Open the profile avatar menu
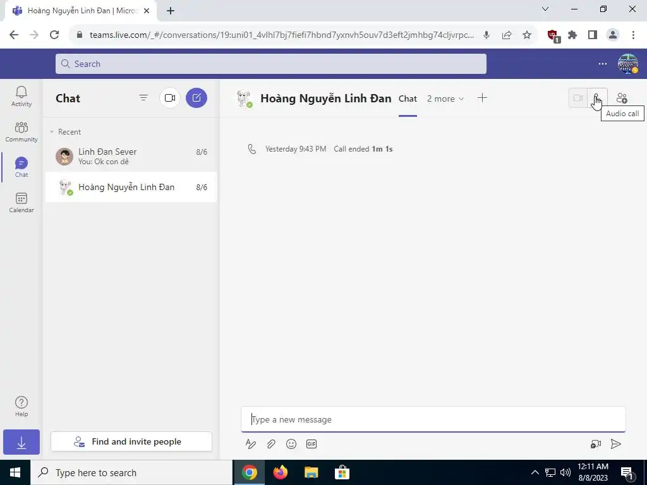 coord(628,64)
